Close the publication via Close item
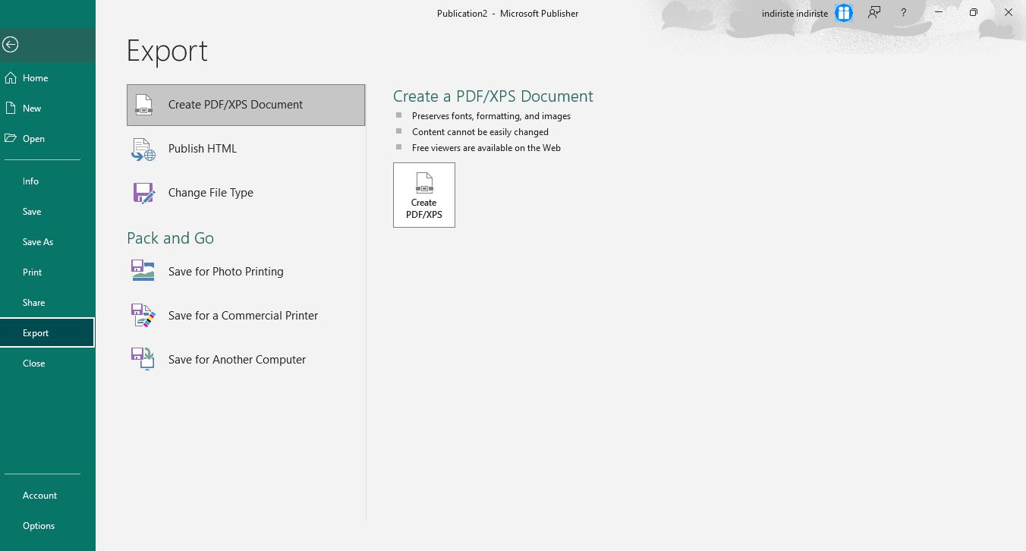The width and height of the screenshot is (1026, 551). point(48,364)
